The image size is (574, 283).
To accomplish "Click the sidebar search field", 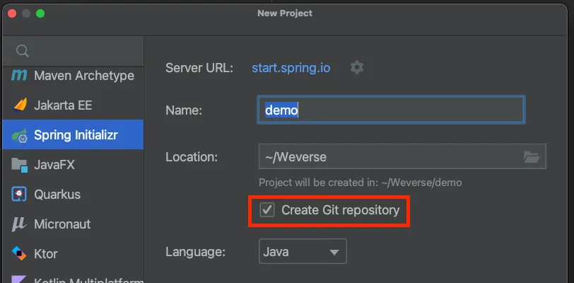I will [73, 51].
